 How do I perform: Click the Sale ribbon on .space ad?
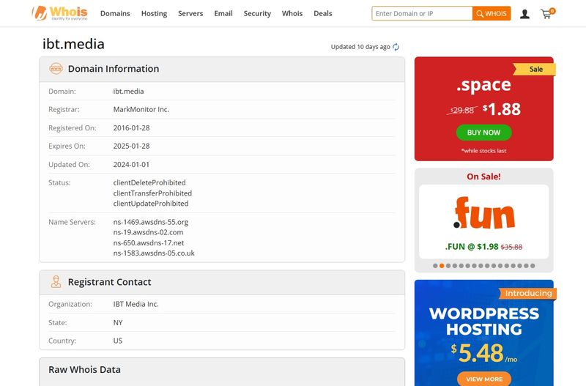pyautogui.click(x=535, y=69)
